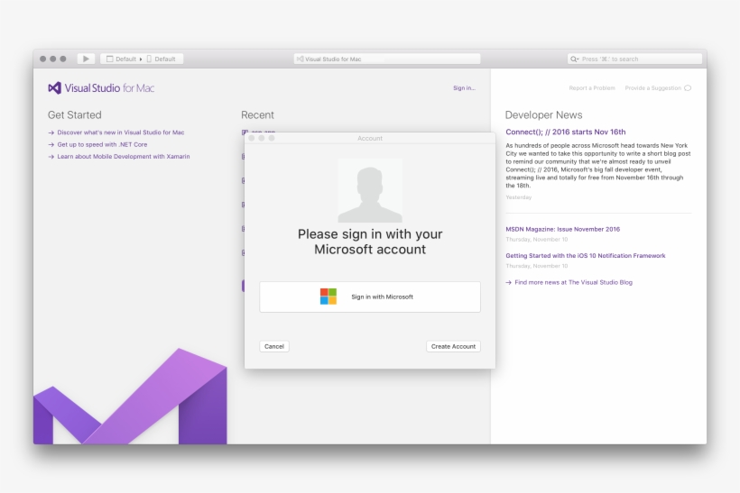Click the Visual Studio for Mac status field
The image size is (740, 493).
coord(387,59)
